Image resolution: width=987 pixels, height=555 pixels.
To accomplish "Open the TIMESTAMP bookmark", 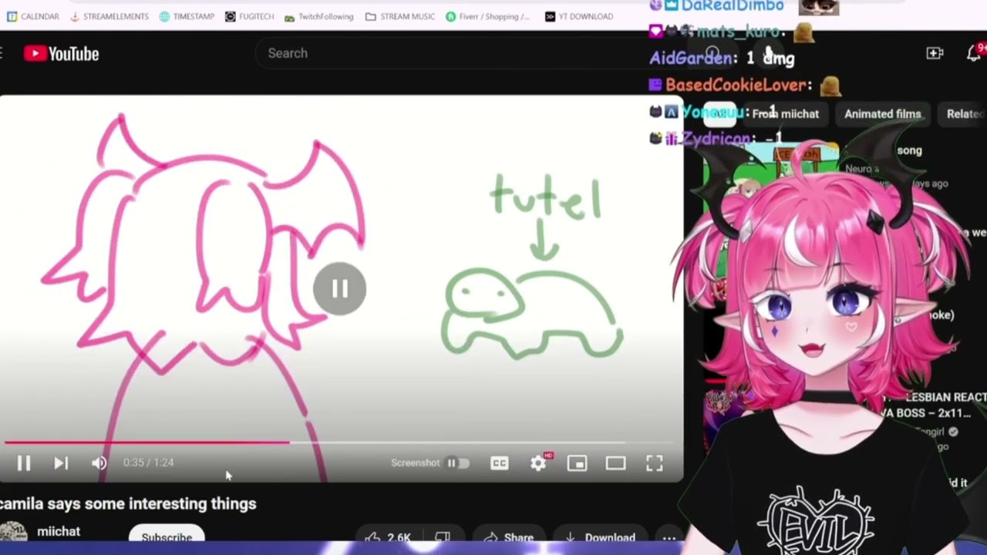I will pos(187,16).
